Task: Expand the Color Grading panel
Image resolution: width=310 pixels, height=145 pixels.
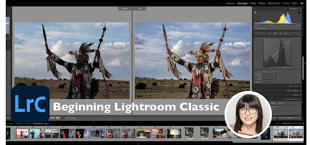Action: pyautogui.click(x=291, y=90)
